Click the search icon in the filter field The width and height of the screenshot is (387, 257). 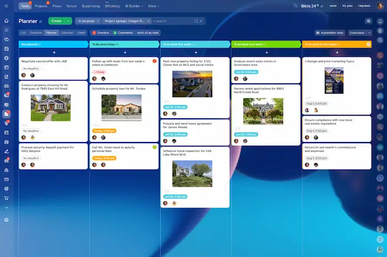point(196,21)
